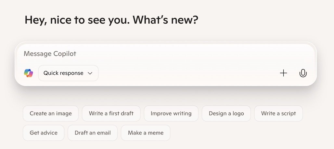
Task: Choose the 'Get advice' chip
Action: point(44,133)
